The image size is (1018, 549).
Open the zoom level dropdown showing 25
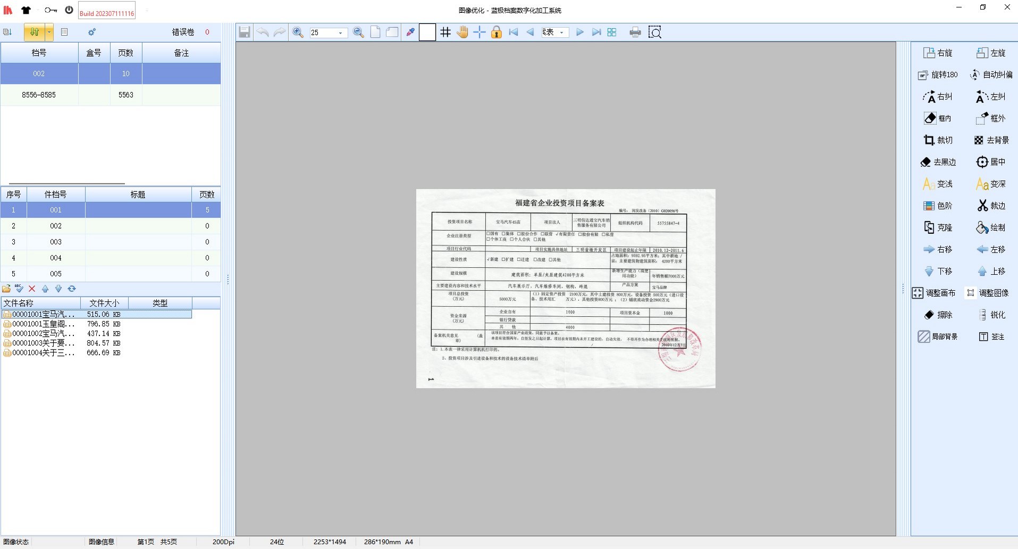click(340, 33)
